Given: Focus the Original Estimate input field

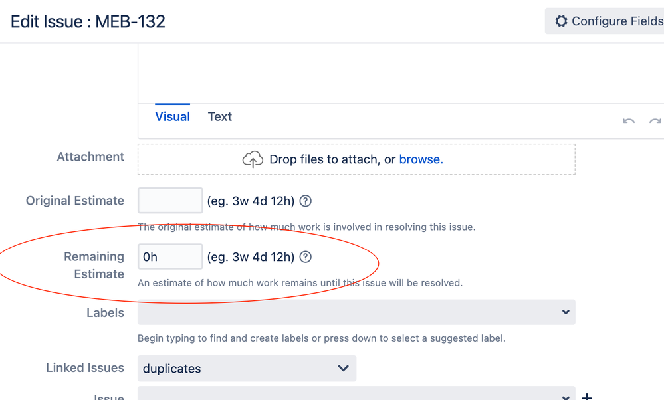Looking at the screenshot, I should [170, 200].
